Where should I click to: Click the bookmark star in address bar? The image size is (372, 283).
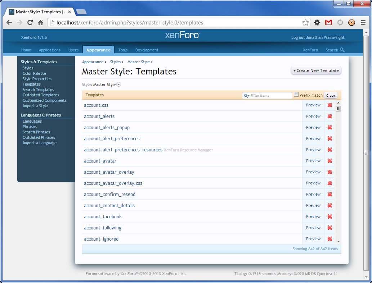pos(305,23)
